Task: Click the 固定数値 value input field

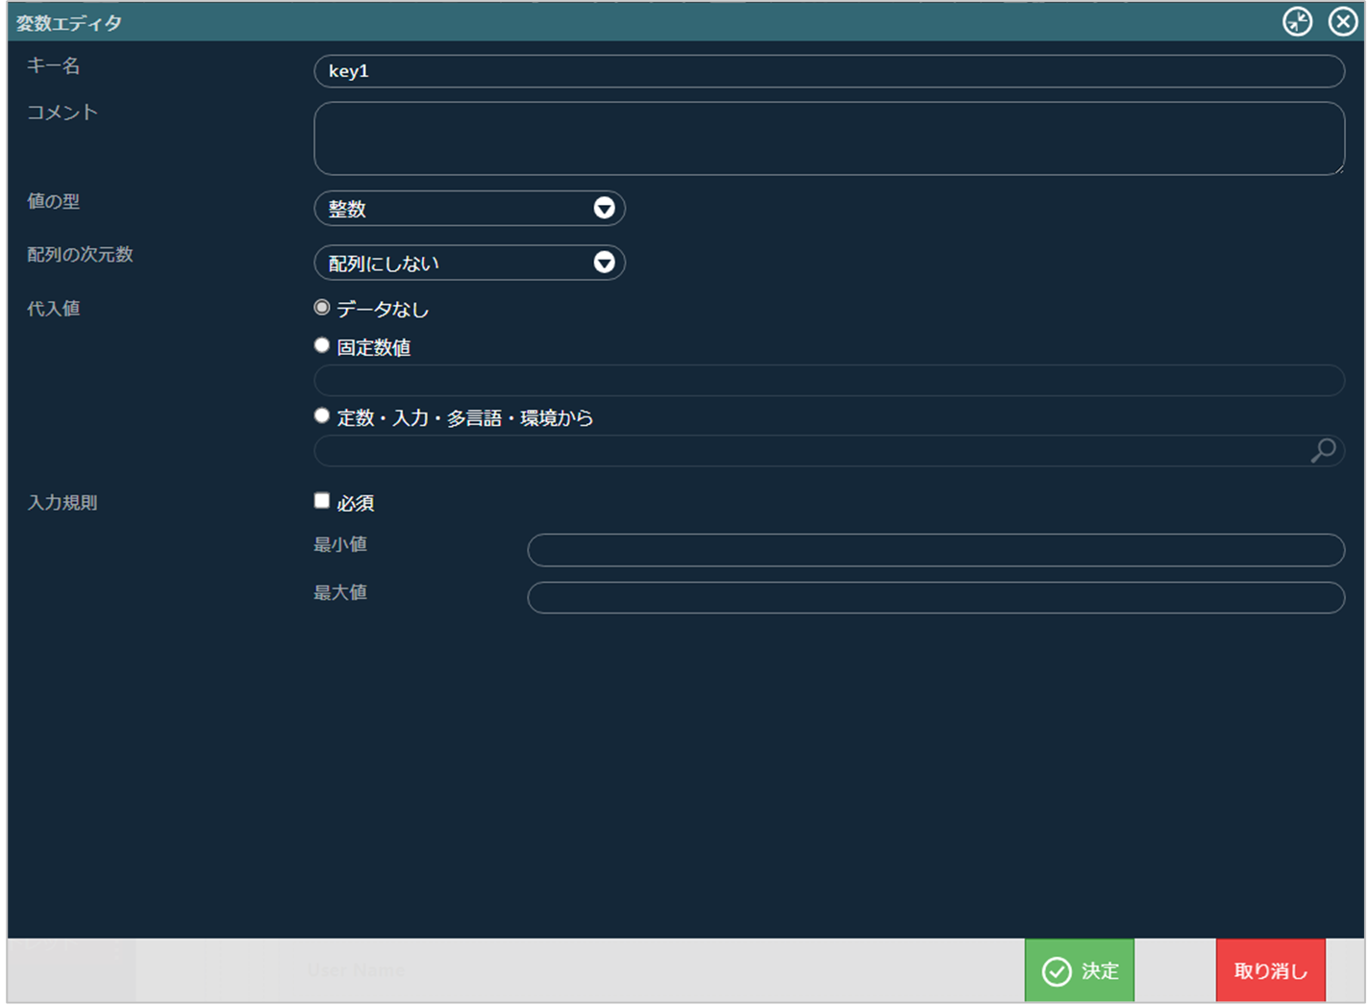Action: coord(828,381)
